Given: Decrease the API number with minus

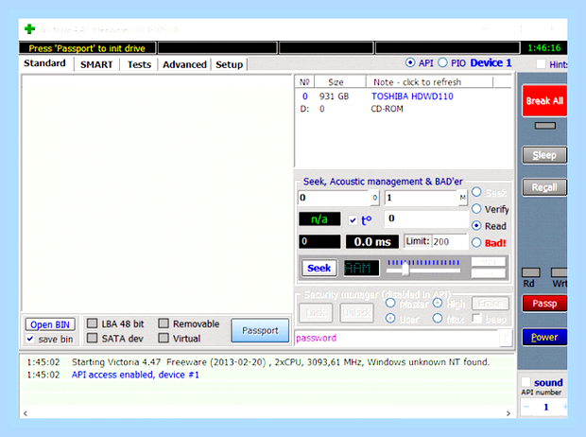Looking at the screenshot, I should [526, 407].
